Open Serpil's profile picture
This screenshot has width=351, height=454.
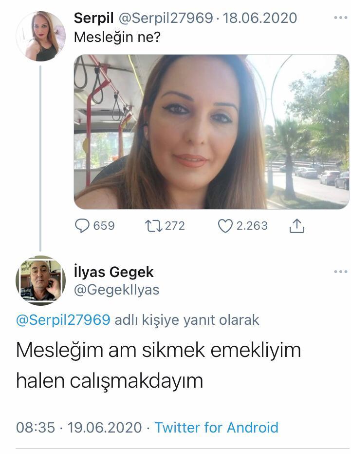coord(41,36)
